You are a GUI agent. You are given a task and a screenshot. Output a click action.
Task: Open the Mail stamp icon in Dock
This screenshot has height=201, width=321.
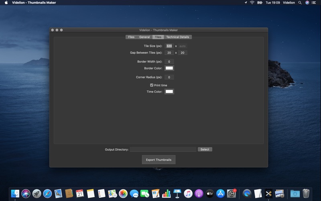click(x=58, y=193)
